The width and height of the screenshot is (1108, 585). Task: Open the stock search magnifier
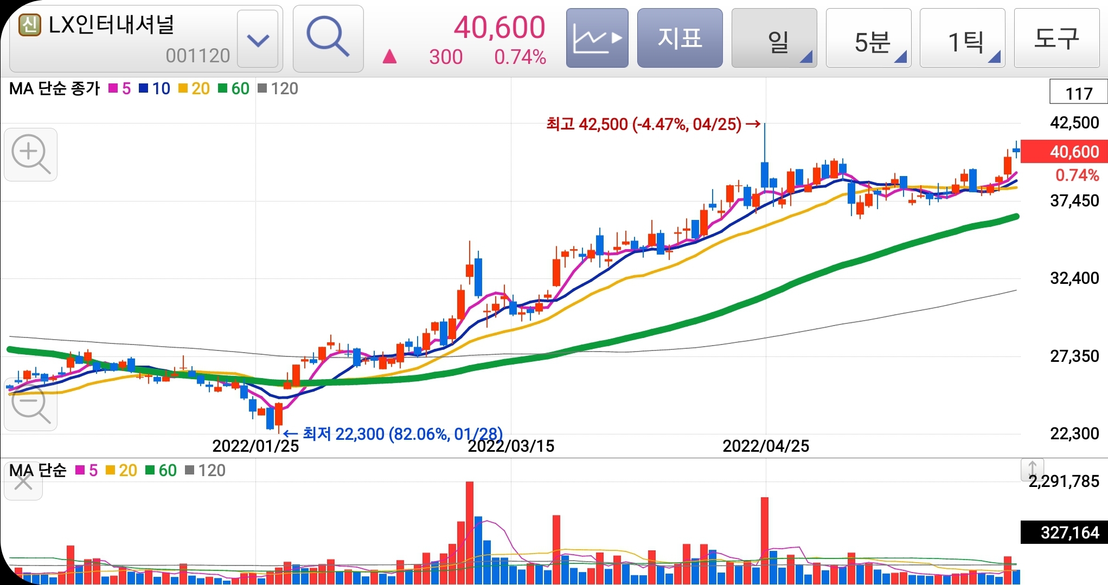[x=328, y=38]
